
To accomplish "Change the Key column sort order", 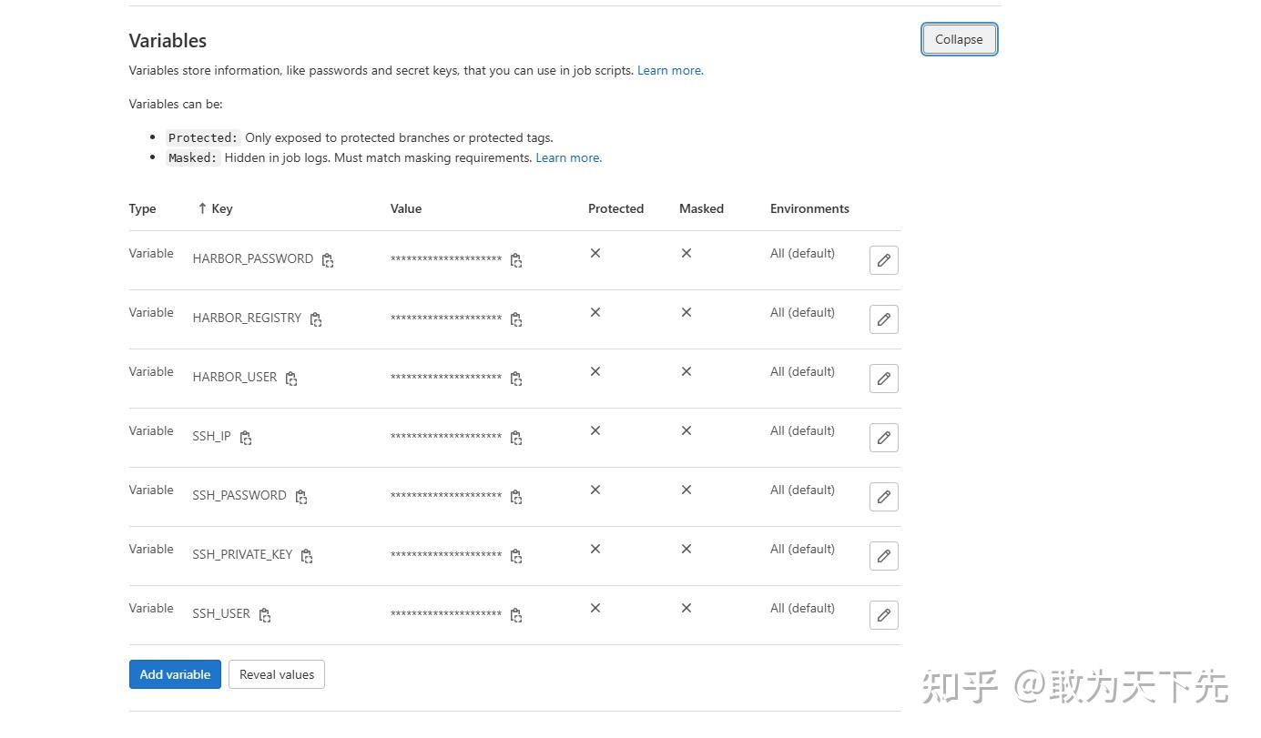I will pos(202,208).
